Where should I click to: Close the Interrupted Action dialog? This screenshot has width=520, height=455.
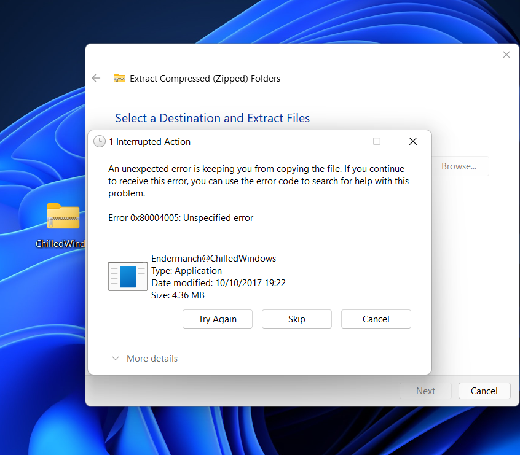pos(412,141)
